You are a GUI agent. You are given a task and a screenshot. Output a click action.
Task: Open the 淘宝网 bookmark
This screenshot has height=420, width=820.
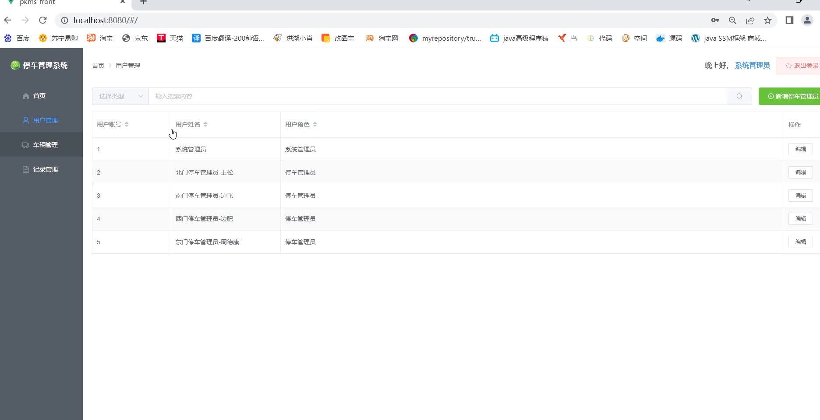pyautogui.click(x=382, y=38)
